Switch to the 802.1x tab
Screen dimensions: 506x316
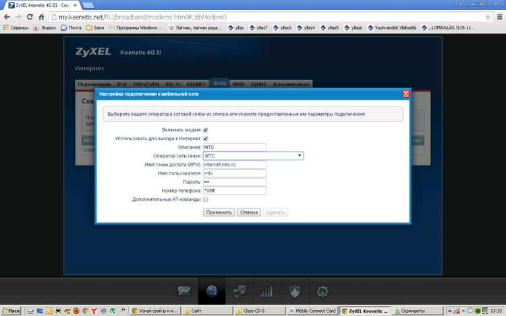coord(173,84)
